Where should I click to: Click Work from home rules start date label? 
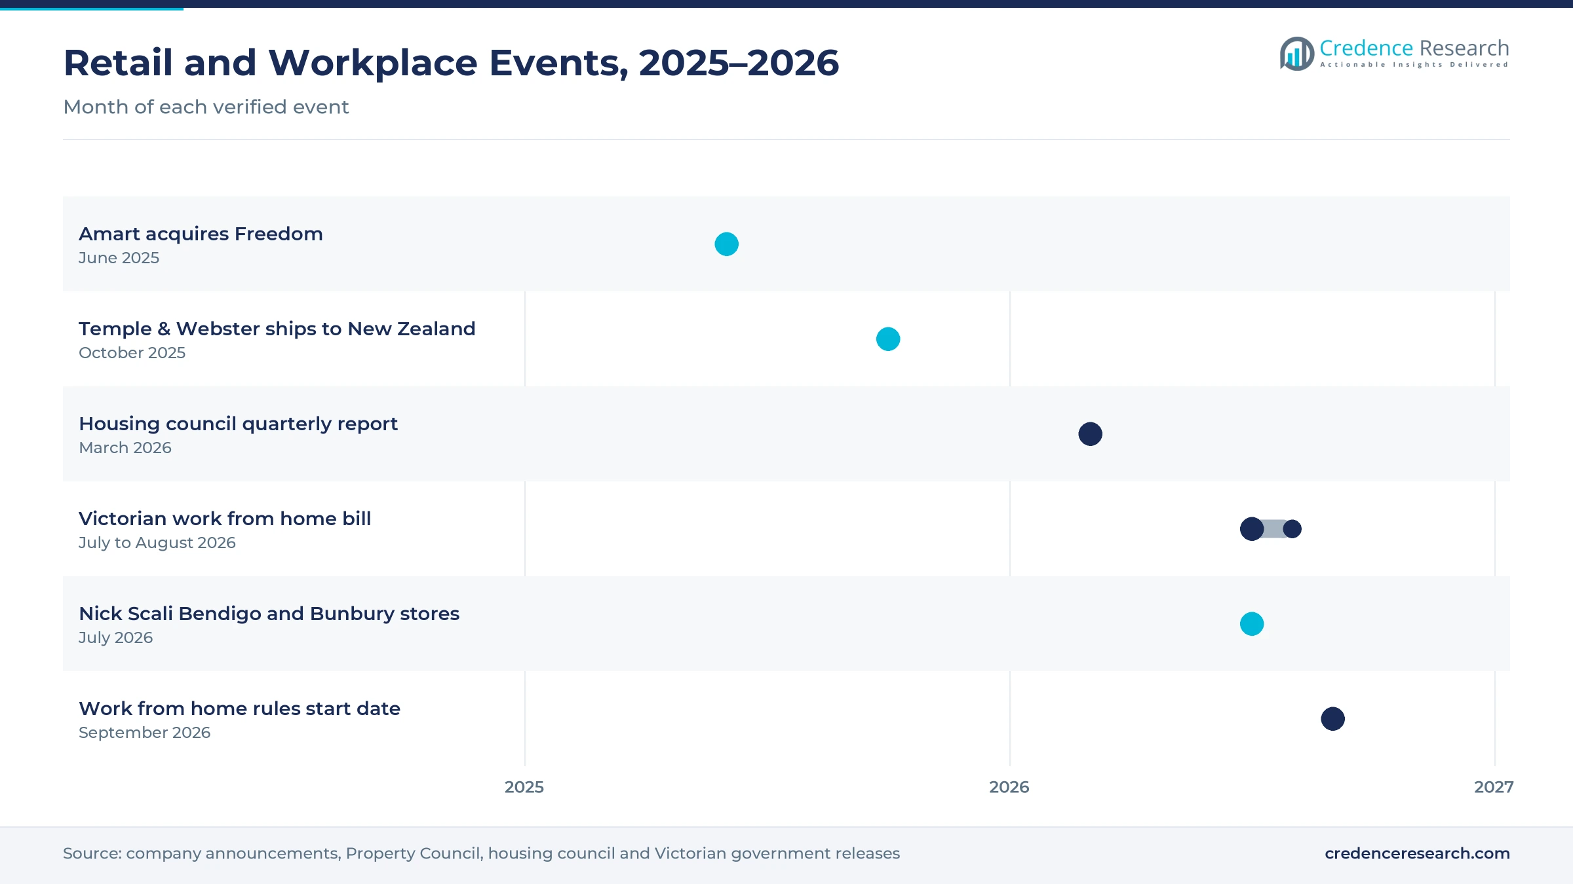(239, 709)
